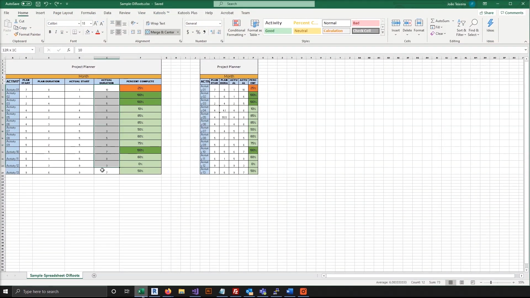Toggle the AutoSave switch
This screenshot has width=530, height=298.
pos(26,4)
